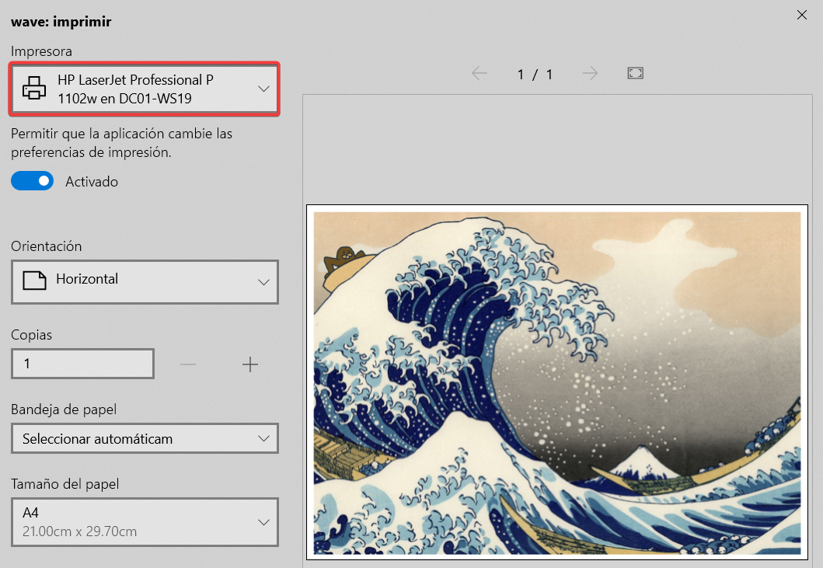Go to the previous preview page
This screenshot has width=823, height=568.
click(x=479, y=74)
